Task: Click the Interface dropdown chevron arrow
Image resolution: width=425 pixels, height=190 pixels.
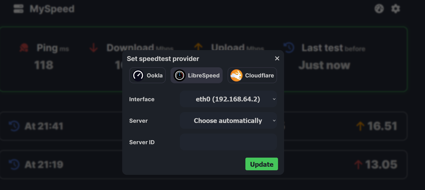Action: click(x=274, y=99)
